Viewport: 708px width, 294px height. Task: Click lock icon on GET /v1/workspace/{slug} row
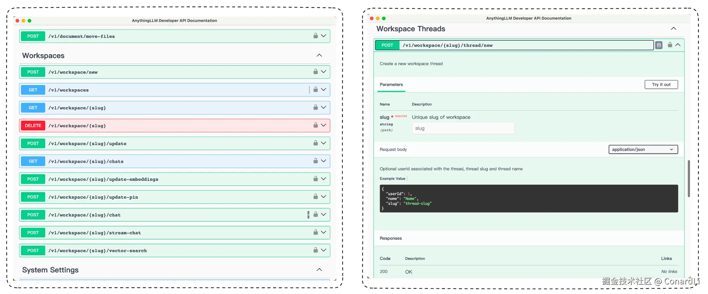coord(315,107)
